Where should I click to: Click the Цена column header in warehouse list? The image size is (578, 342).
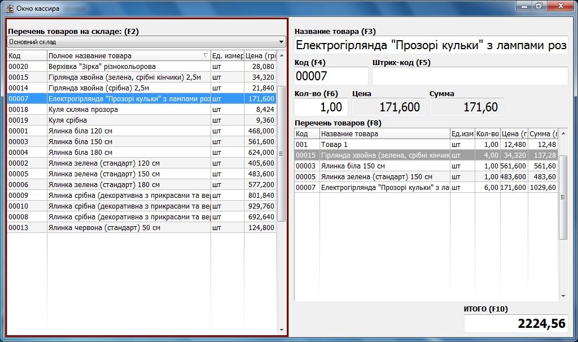[x=260, y=56]
